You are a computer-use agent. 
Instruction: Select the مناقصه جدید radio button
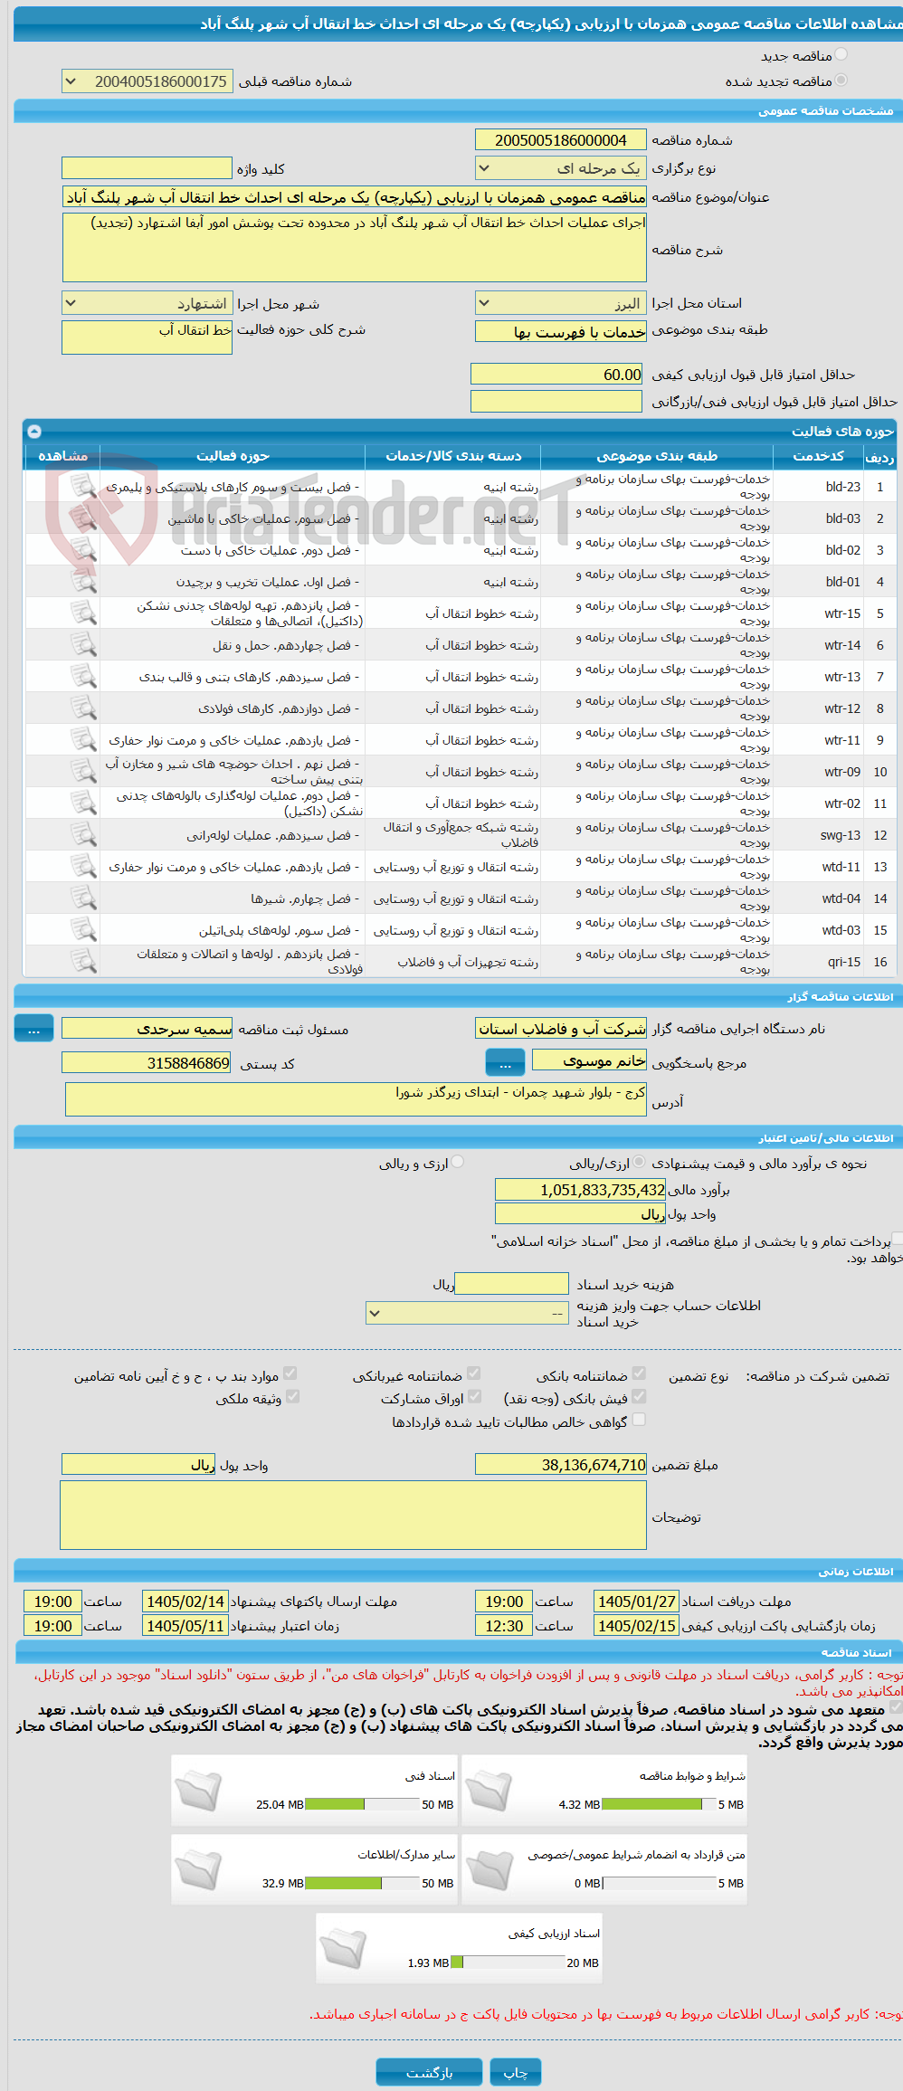click(841, 55)
